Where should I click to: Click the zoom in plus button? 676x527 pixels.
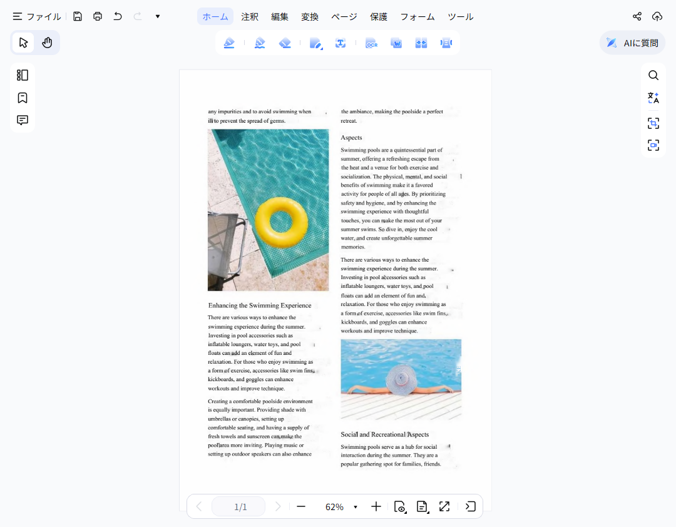[x=376, y=506]
